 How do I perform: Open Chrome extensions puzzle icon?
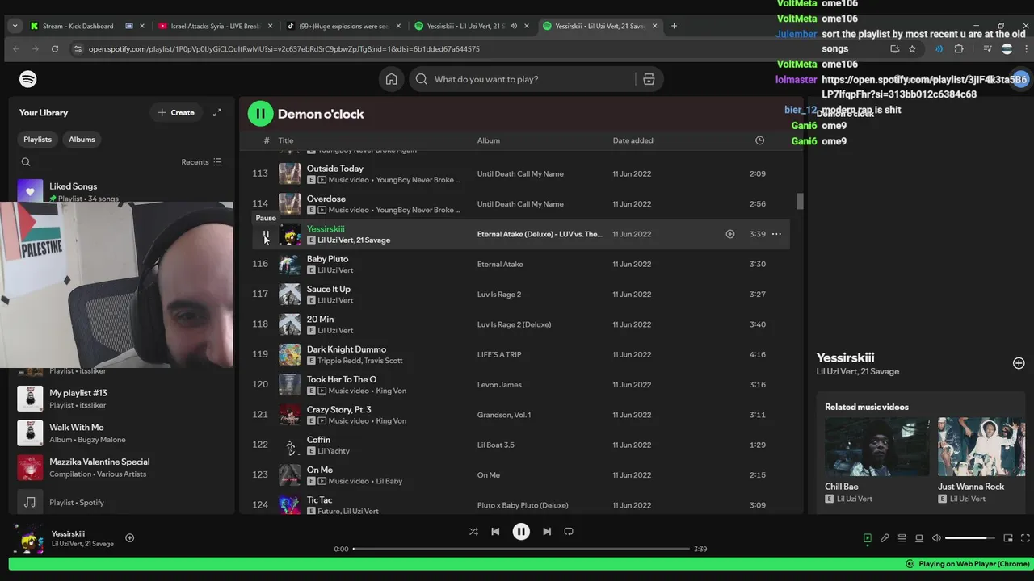[959, 48]
